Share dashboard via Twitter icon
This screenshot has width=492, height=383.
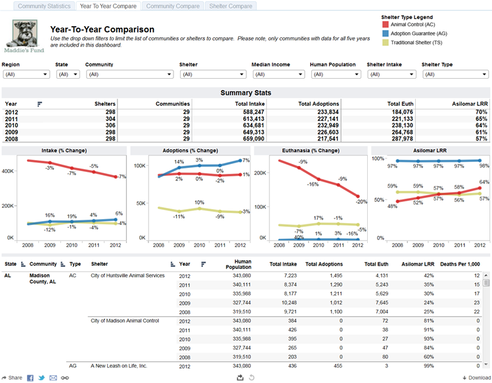click(x=41, y=378)
